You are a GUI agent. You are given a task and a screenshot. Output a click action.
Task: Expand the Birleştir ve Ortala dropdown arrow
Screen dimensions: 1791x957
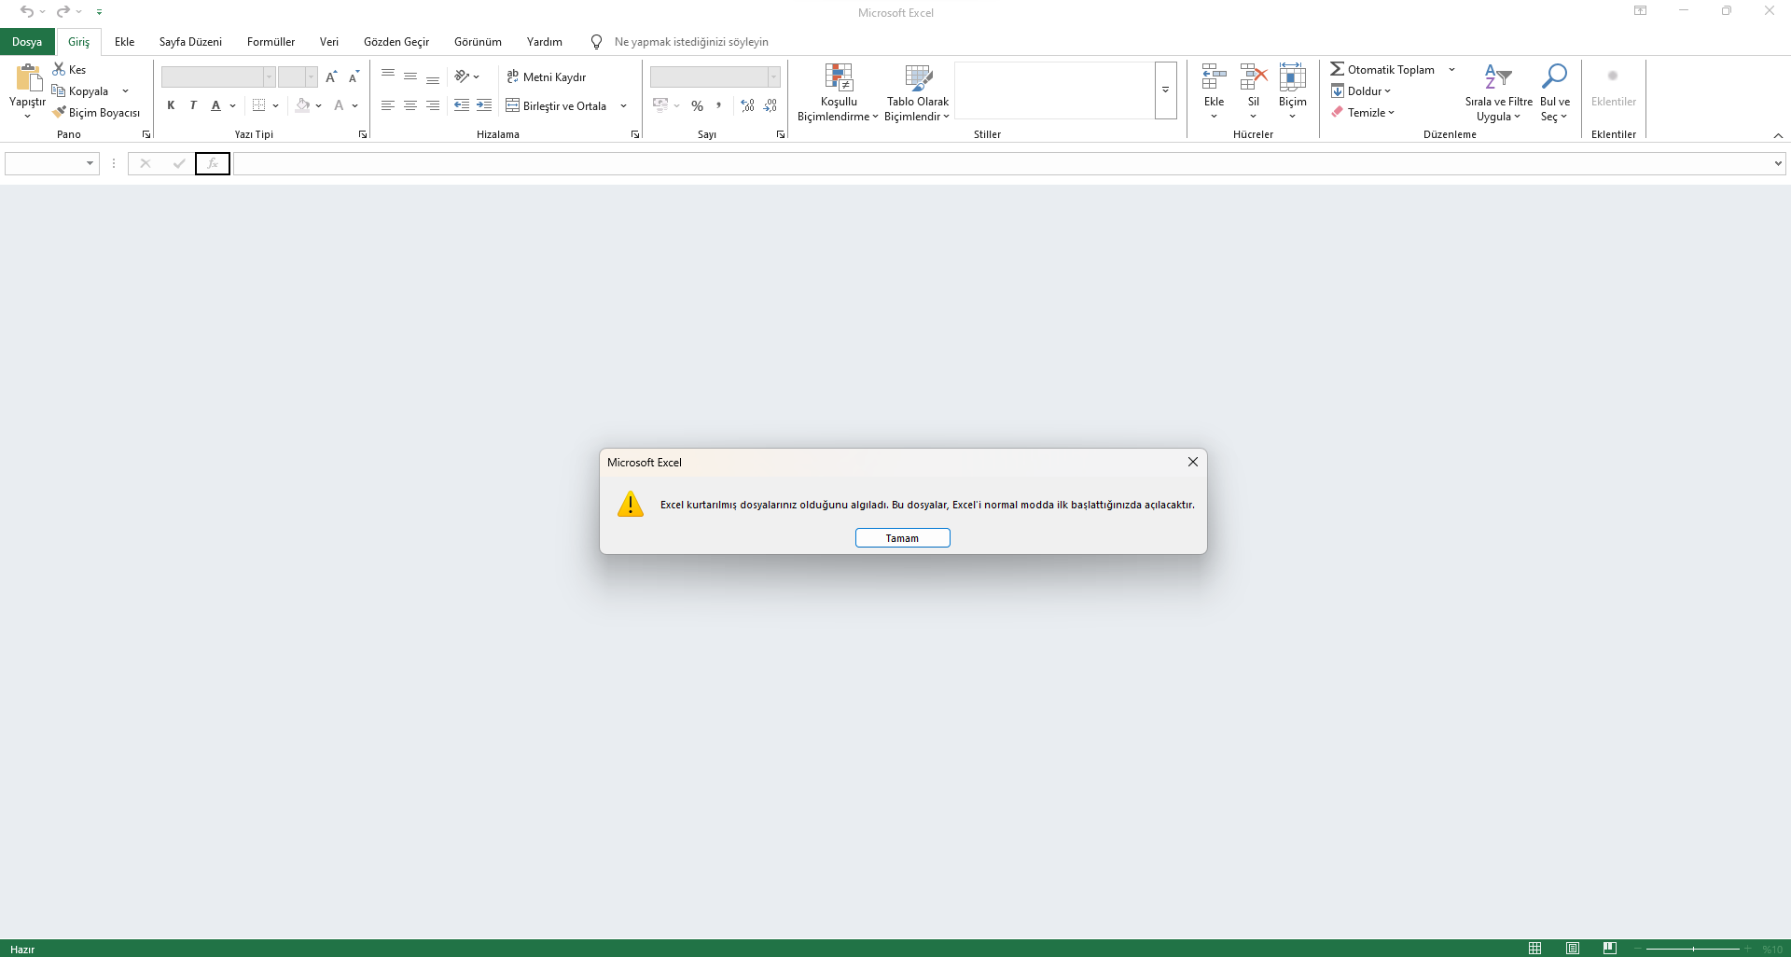click(x=623, y=105)
